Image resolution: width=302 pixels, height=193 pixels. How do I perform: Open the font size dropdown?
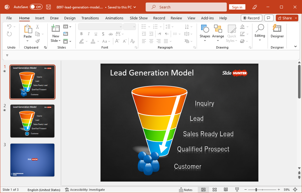coord(134,26)
